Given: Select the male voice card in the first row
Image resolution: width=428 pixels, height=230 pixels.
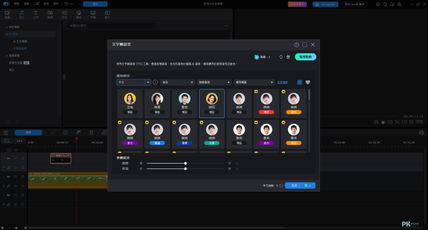Looking at the screenshot, I should pos(184,104).
